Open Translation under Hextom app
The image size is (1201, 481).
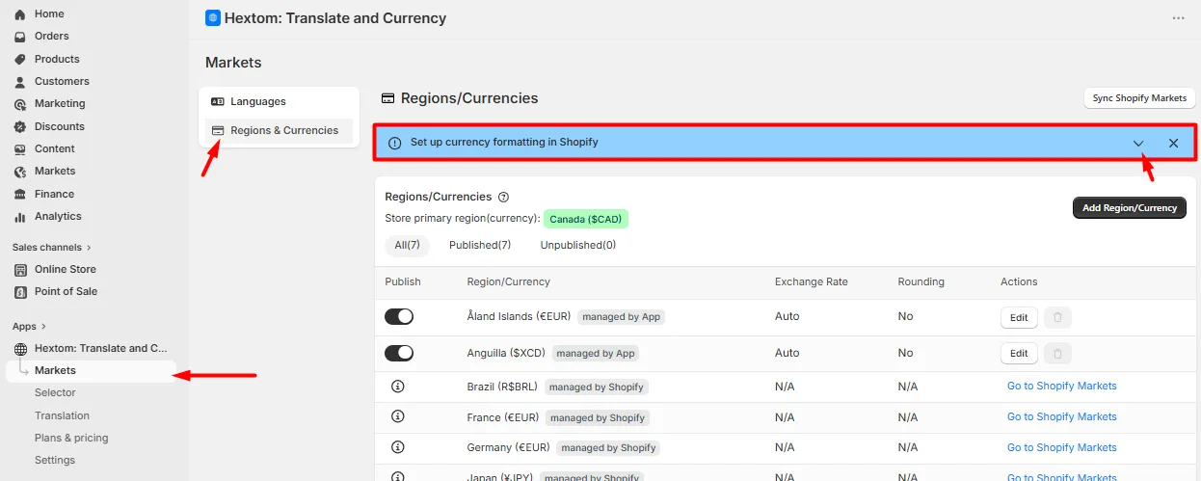(x=62, y=416)
